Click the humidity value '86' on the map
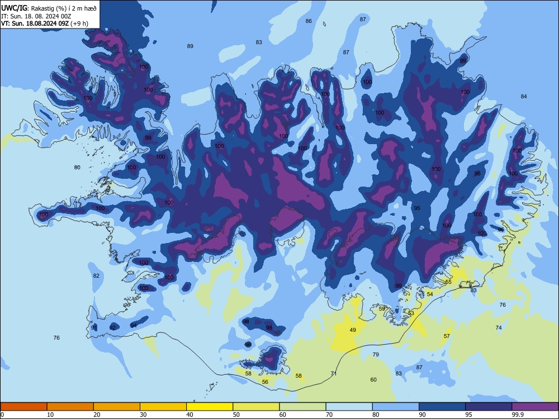Image resolution: width=559 pixels, height=419 pixels. point(309,21)
